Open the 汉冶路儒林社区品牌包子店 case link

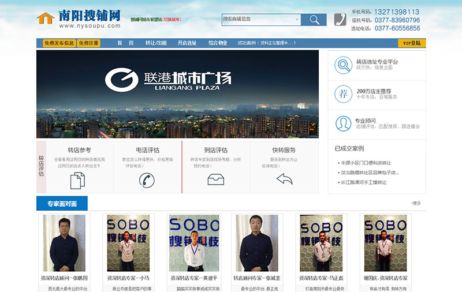[x=370, y=173]
